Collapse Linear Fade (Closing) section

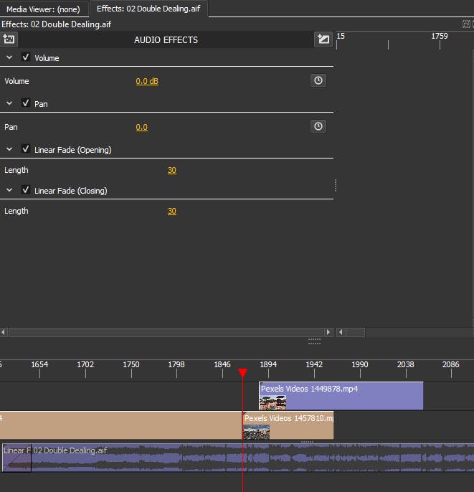pyautogui.click(x=9, y=190)
